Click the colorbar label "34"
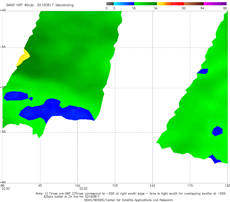The height and width of the screenshot is (202, 230). 156,8
